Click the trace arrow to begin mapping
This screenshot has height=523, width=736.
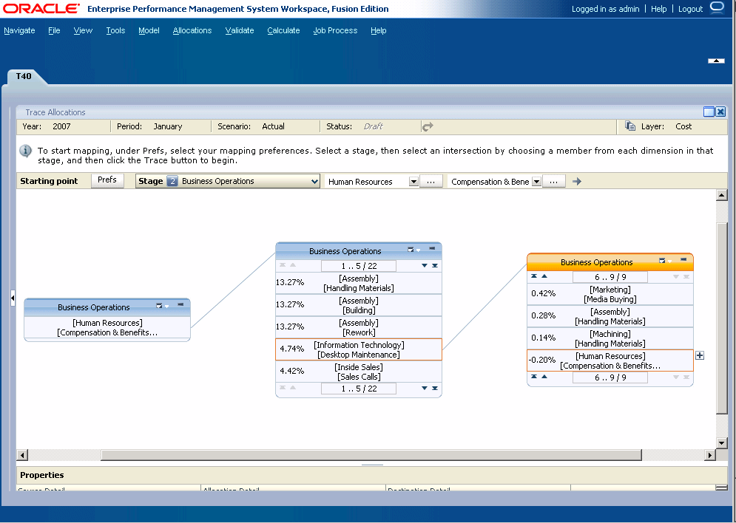(577, 180)
